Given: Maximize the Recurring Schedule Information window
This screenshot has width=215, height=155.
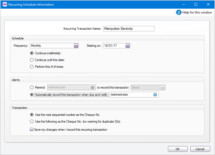Looking at the screenshot, I should tap(196, 4).
